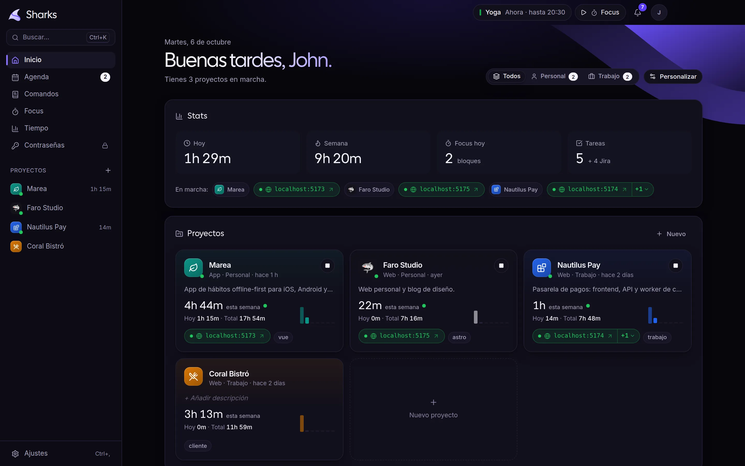Click the Buscar search field

click(x=61, y=37)
